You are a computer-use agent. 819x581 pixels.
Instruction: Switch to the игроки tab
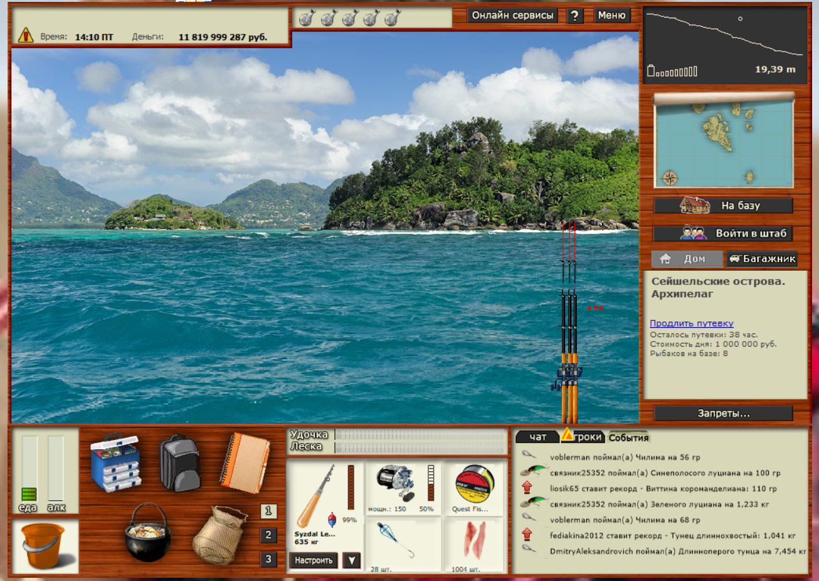[583, 437]
